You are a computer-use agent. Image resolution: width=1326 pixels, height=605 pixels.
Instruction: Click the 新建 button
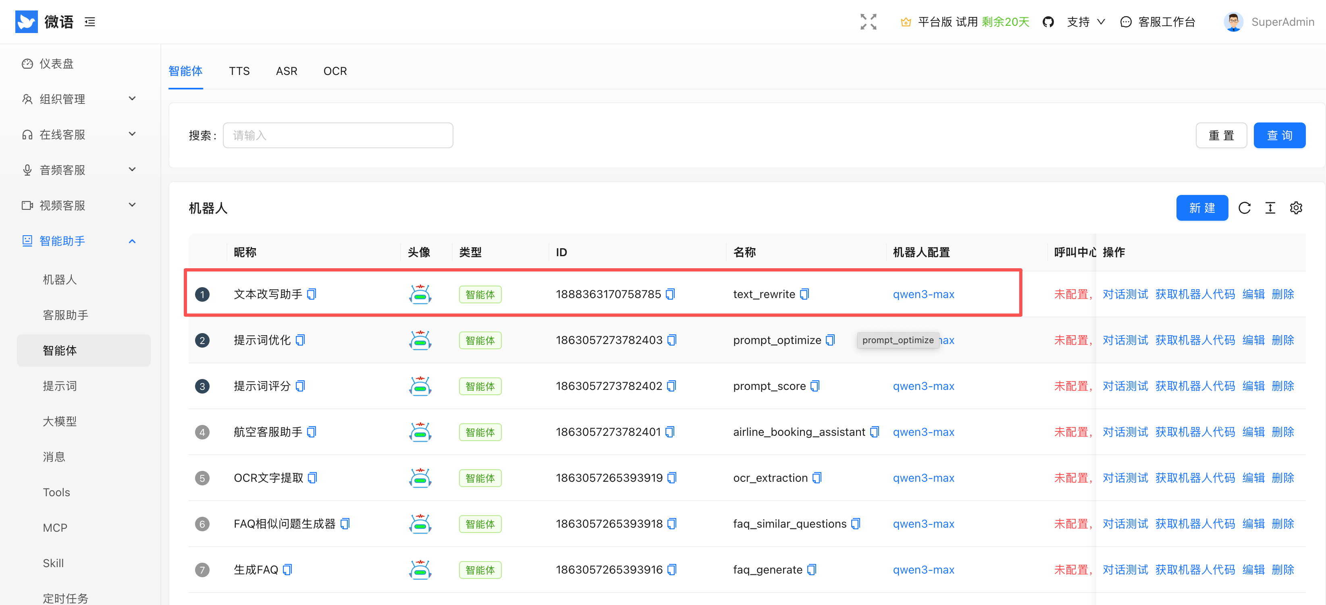(1202, 208)
